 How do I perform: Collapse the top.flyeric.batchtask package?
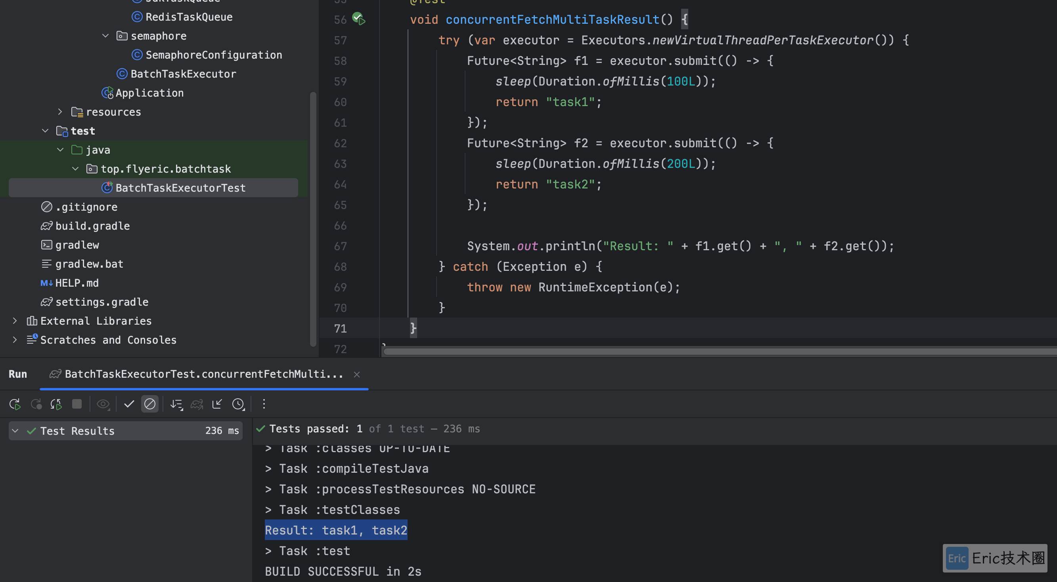pos(75,168)
